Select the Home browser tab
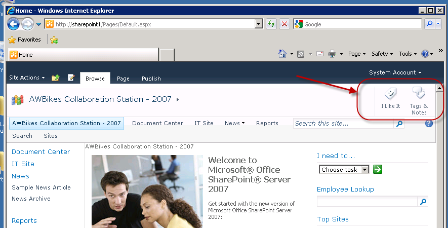448x228 pixels. (x=83, y=54)
